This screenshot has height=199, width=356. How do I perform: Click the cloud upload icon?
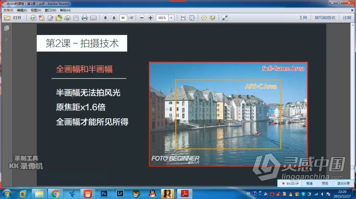point(67,18)
